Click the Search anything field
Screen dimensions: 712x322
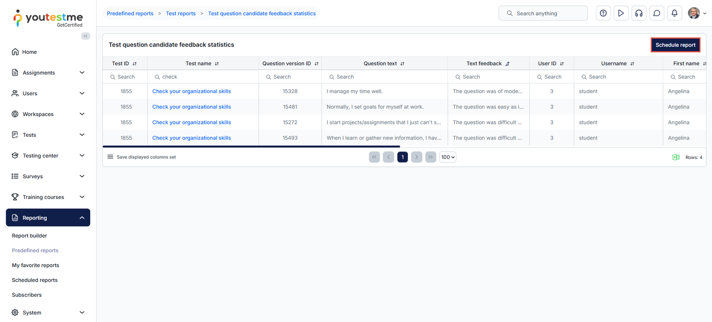pos(543,13)
